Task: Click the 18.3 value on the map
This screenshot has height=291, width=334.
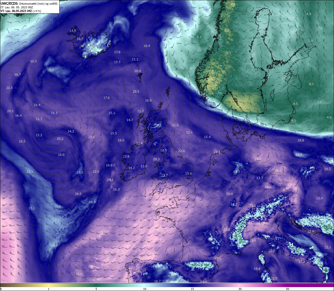Action: 54,113
